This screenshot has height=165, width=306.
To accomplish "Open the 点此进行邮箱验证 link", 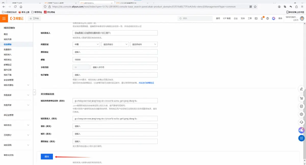I will [x=146, y=83].
